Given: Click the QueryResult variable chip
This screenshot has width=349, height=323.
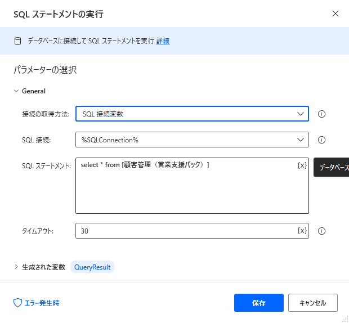Looking at the screenshot, I should [x=92, y=267].
